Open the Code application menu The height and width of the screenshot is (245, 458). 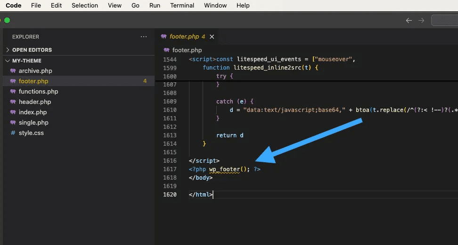click(x=14, y=6)
